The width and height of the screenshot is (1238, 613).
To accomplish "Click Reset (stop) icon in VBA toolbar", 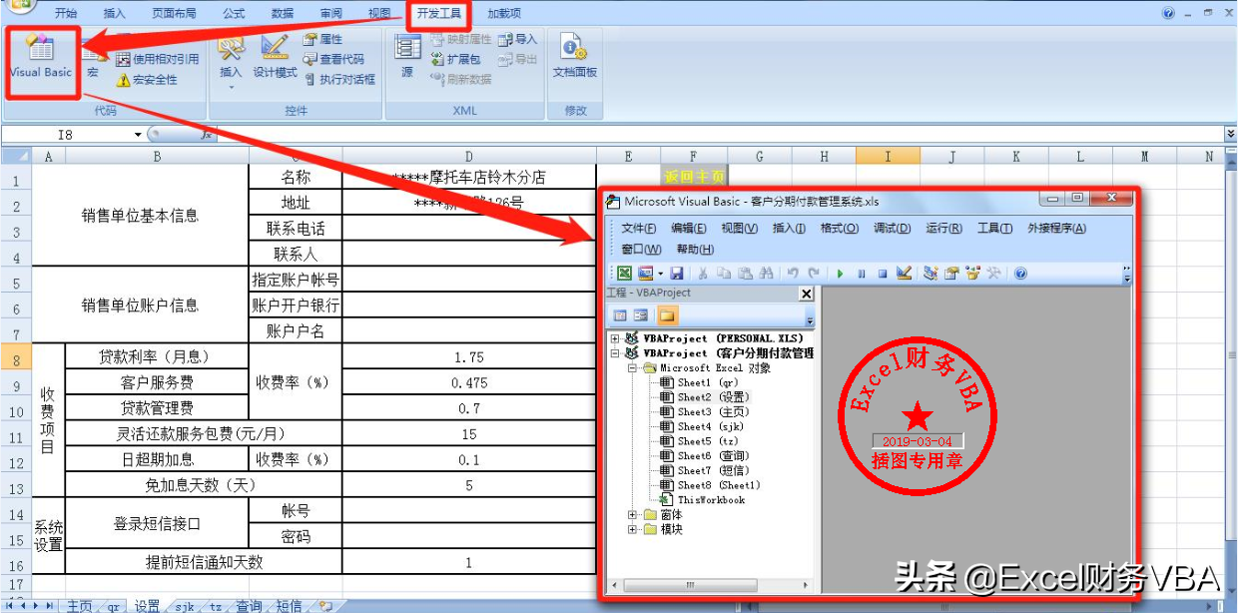I will click(882, 273).
